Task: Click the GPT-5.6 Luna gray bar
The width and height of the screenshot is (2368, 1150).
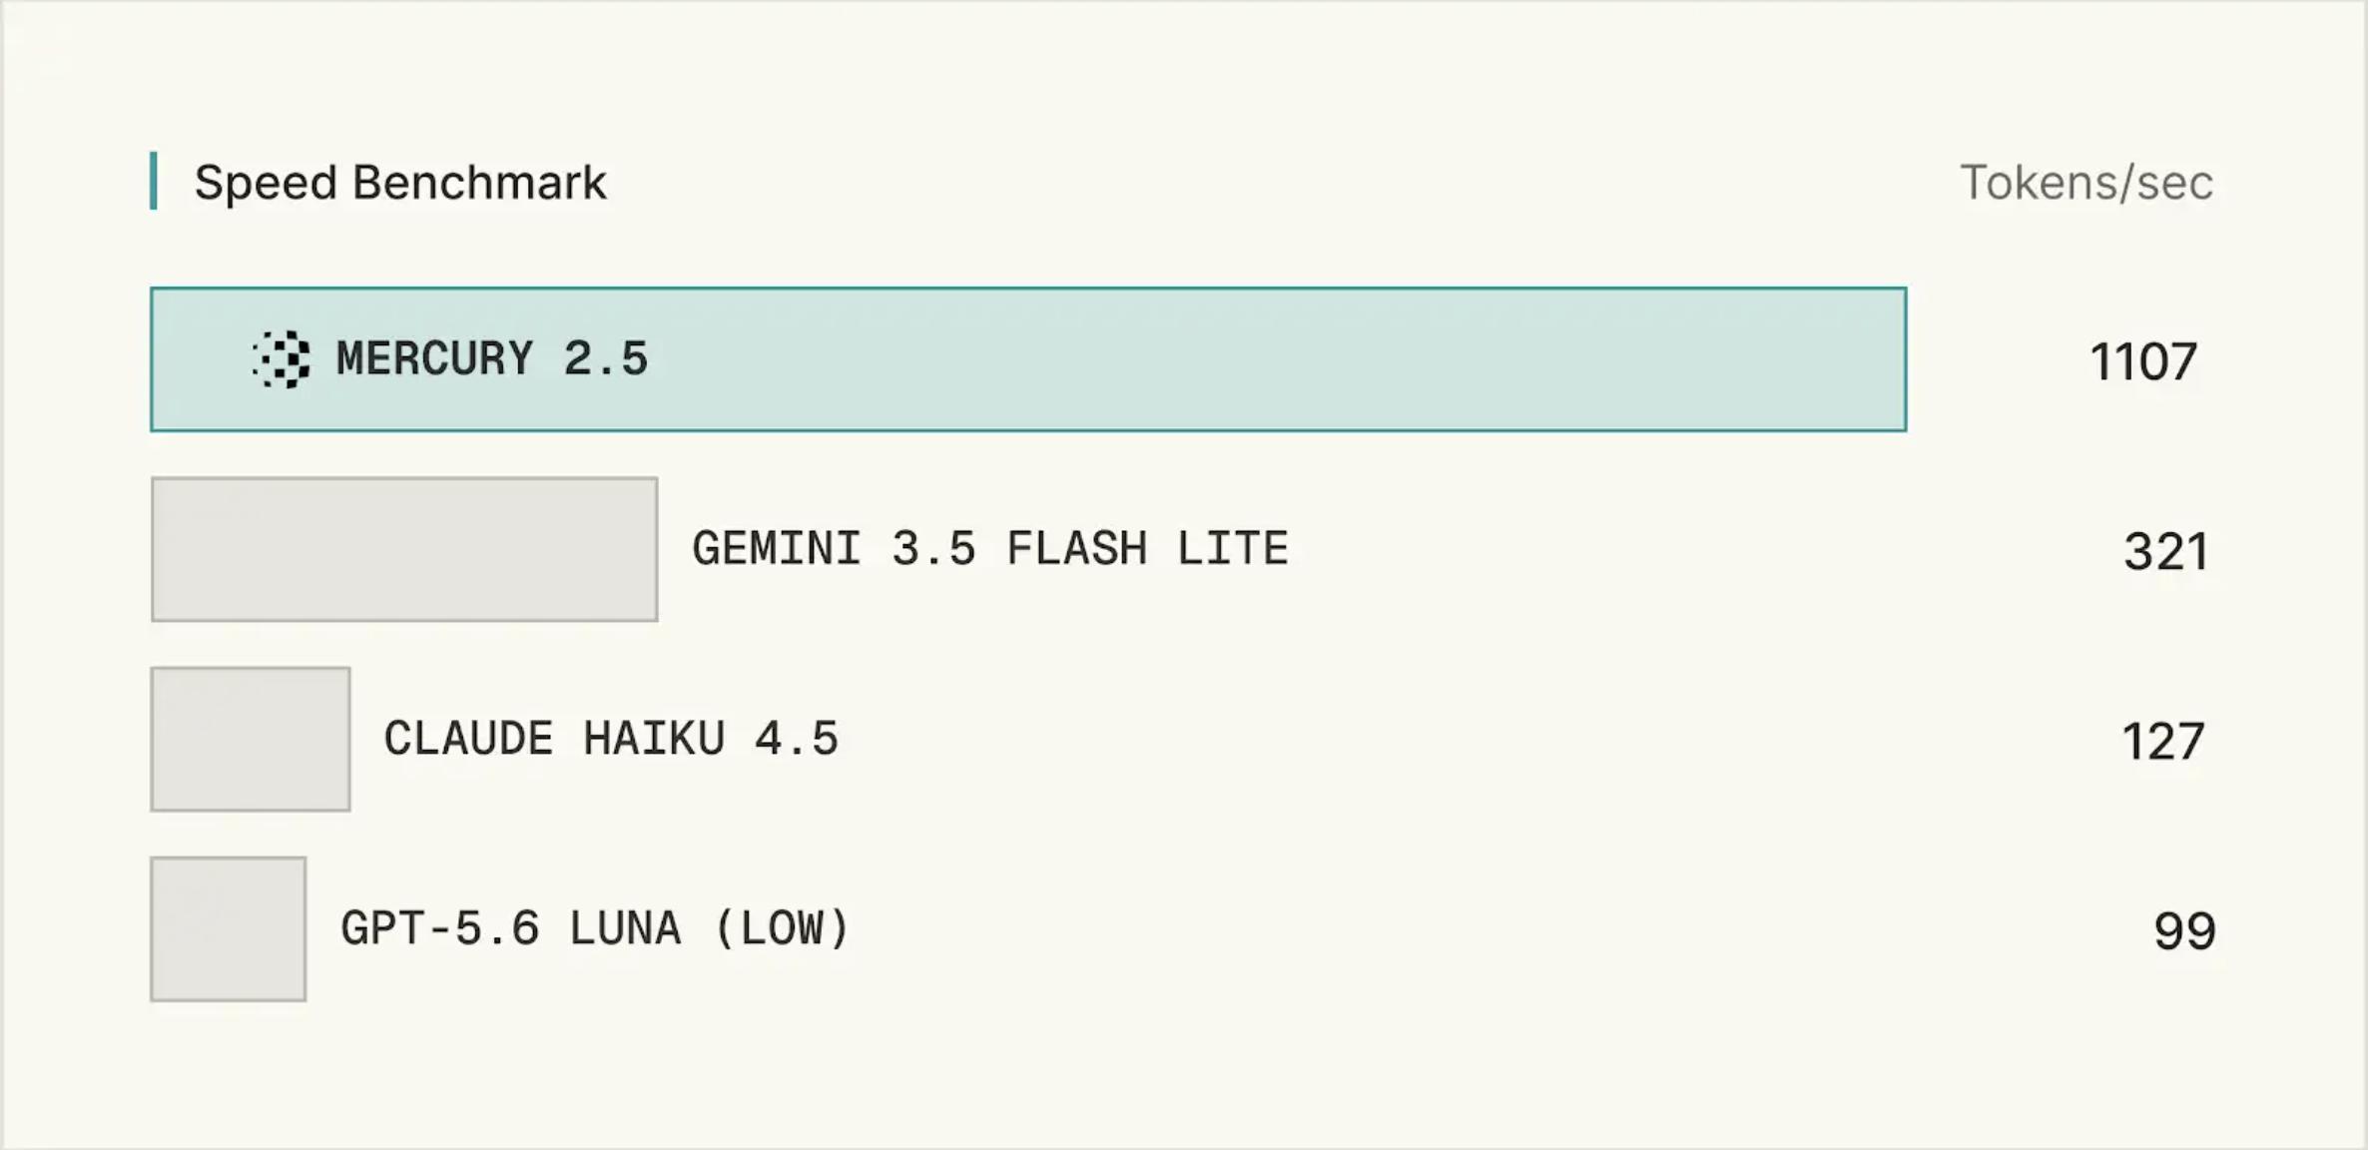Action: click(x=229, y=928)
